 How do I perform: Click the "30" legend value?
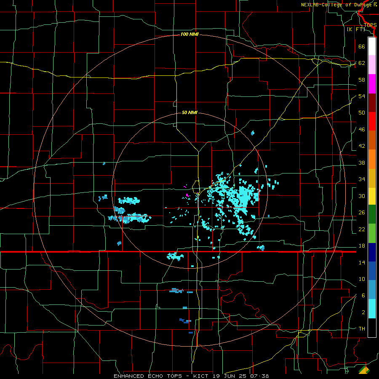[x=362, y=196]
